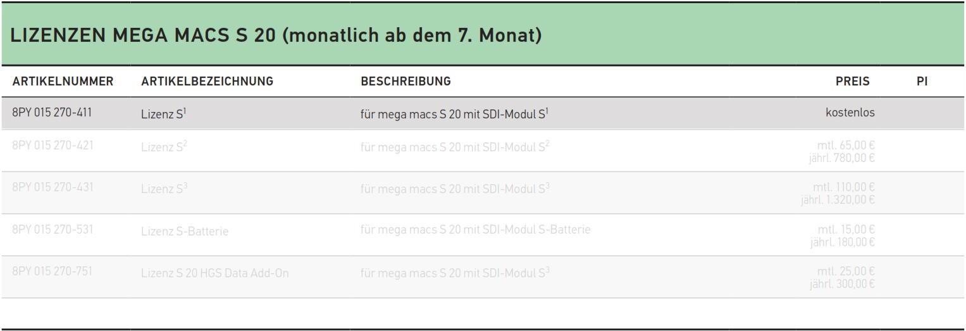Select the Lizenz S1 row name
Screen dimensions: 966x331
coord(163,114)
